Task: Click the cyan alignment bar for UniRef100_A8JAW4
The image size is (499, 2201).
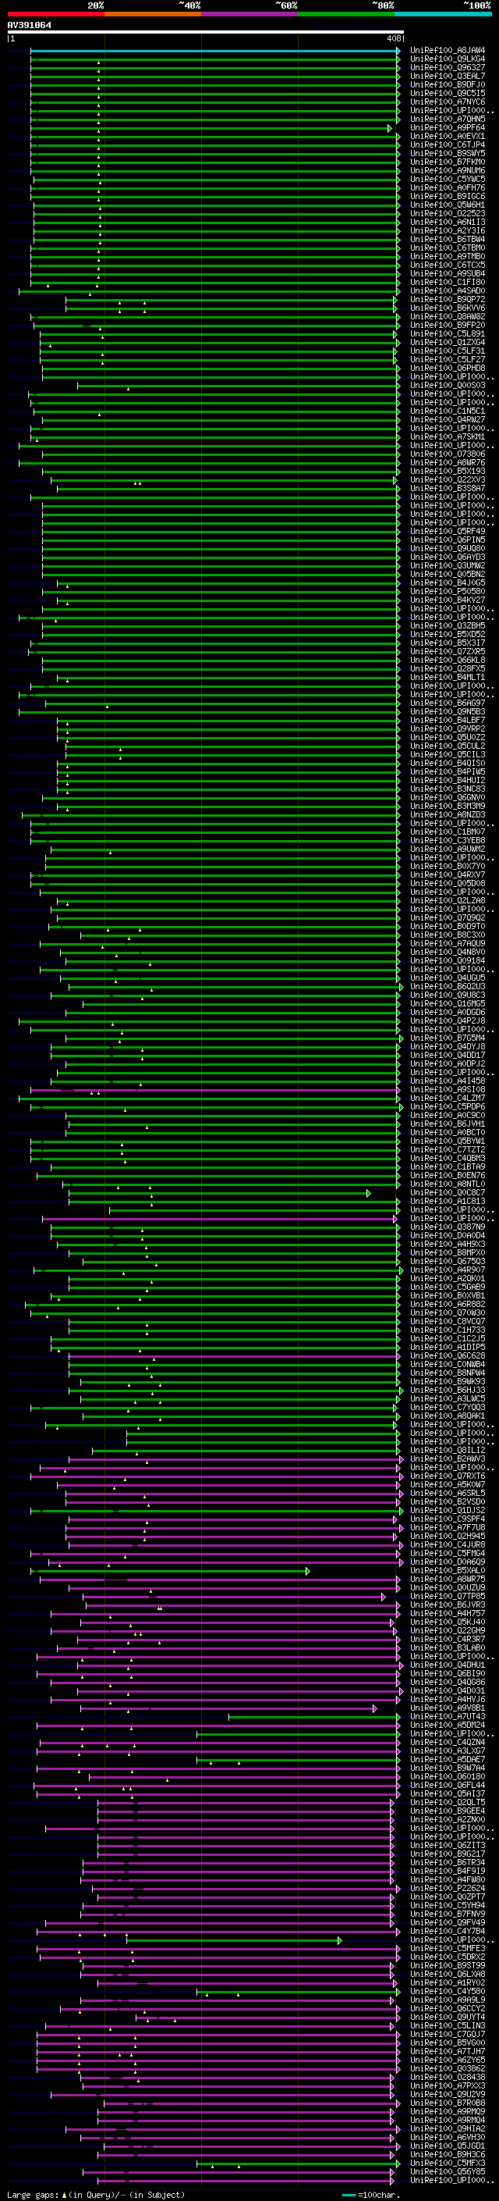Action: click(214, 52)
